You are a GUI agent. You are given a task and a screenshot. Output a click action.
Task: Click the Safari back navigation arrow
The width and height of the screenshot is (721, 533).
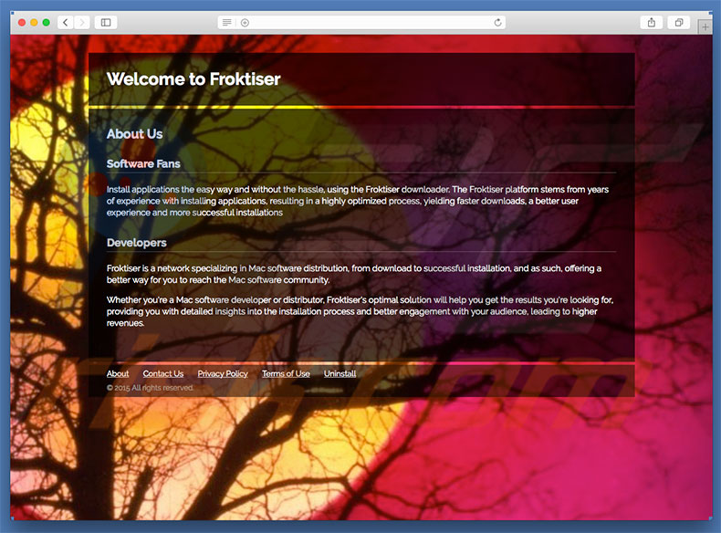[x=66, y=22]
